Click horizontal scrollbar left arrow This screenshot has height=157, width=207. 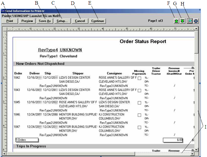[4, 154]
